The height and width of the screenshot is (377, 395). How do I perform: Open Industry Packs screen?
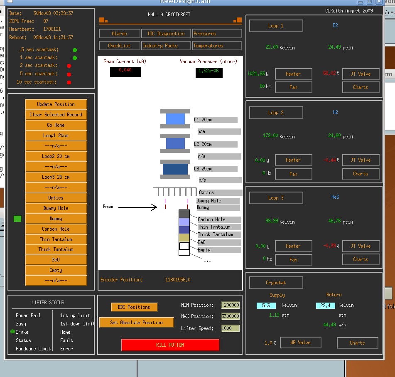point(166,46)
